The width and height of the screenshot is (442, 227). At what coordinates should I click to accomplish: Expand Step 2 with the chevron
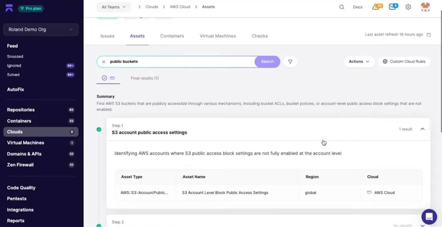click(x=422, y=225)
